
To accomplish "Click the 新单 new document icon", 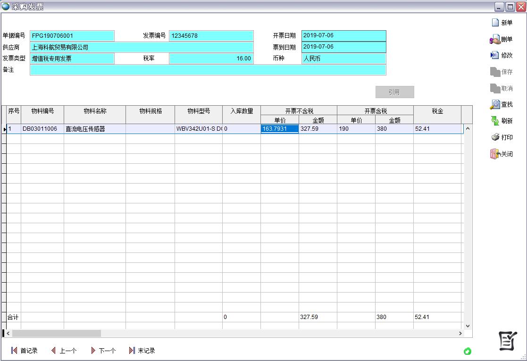I will pos(495,23).
